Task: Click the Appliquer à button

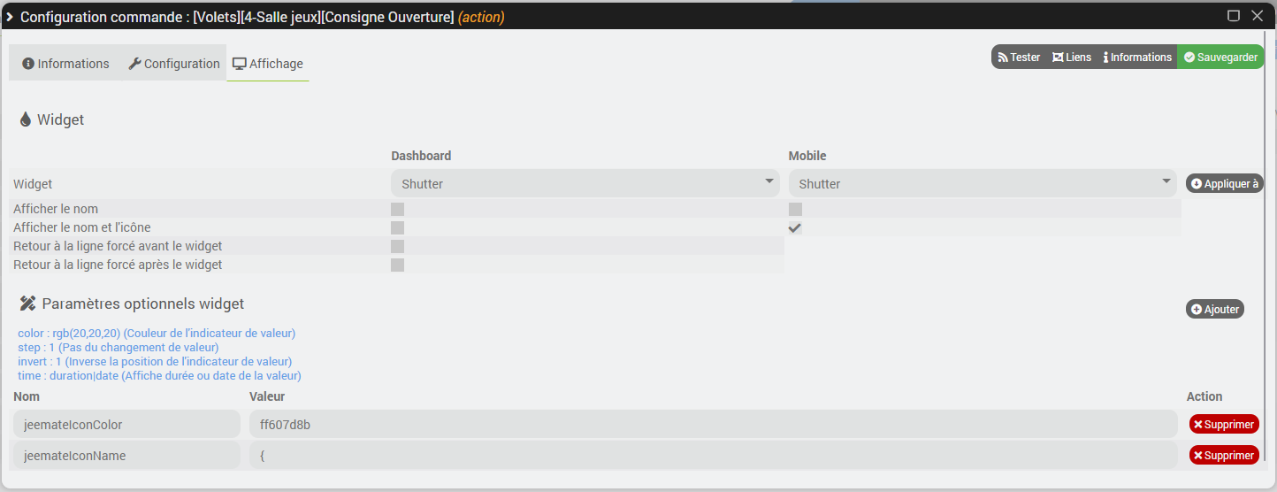Action: [x=1224, y=184]
